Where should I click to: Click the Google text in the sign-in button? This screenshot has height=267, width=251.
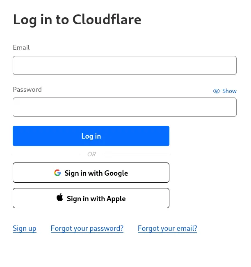click(116, 173)
